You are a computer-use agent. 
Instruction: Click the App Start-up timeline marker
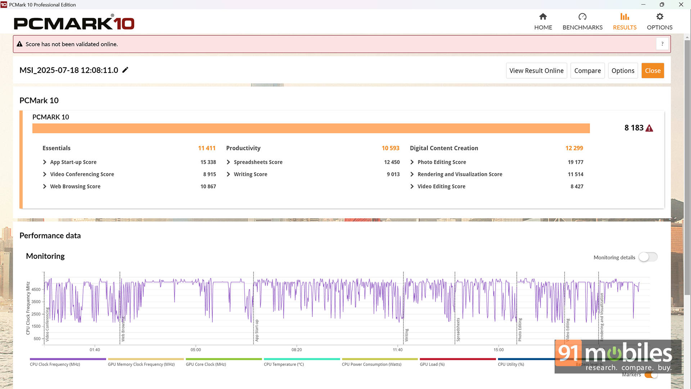click(x=257, y=330)
